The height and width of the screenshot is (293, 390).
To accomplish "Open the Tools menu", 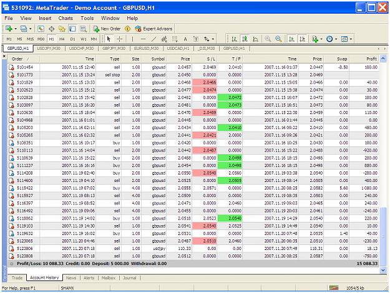I will (x=87, y=18).
